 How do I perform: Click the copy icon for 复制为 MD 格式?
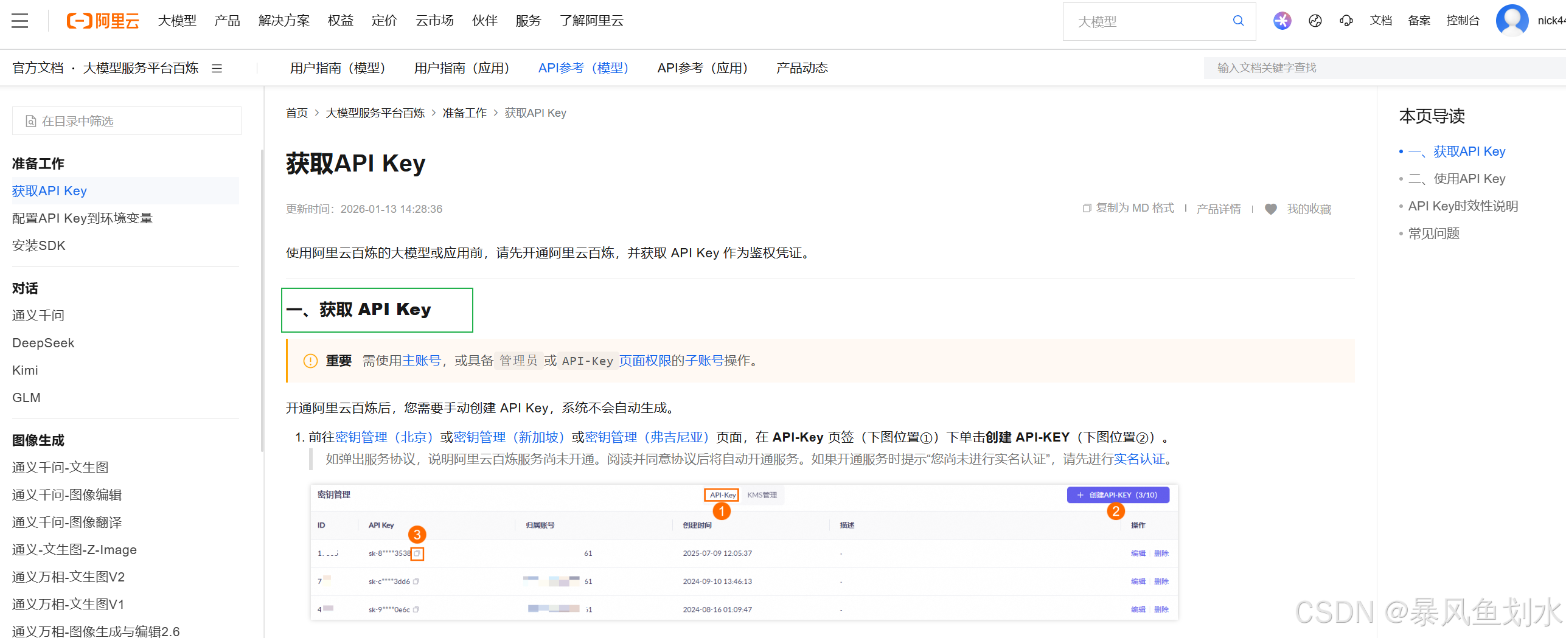(1087, 208)
